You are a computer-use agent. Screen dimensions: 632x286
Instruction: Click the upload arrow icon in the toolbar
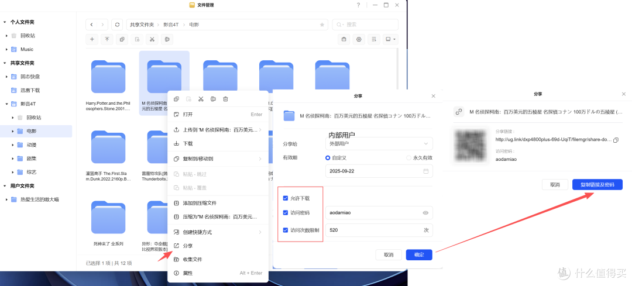click(107, 39)
